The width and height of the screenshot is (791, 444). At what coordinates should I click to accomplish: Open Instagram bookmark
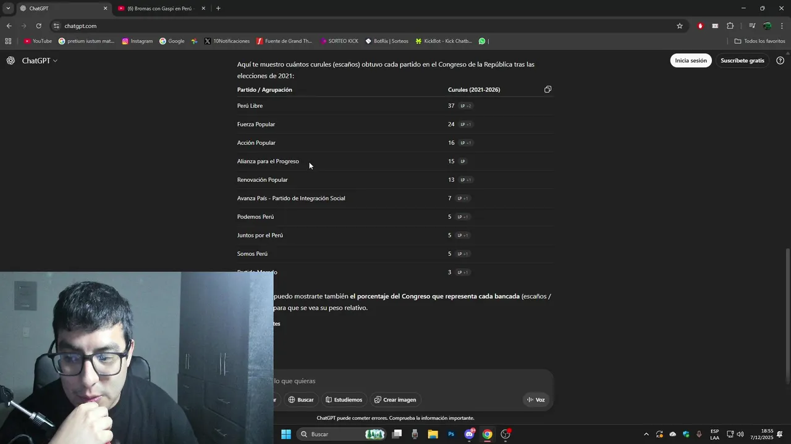tap(137, 41)
